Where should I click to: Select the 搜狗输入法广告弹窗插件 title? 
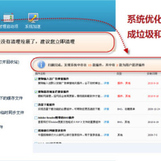pos(53,79)
